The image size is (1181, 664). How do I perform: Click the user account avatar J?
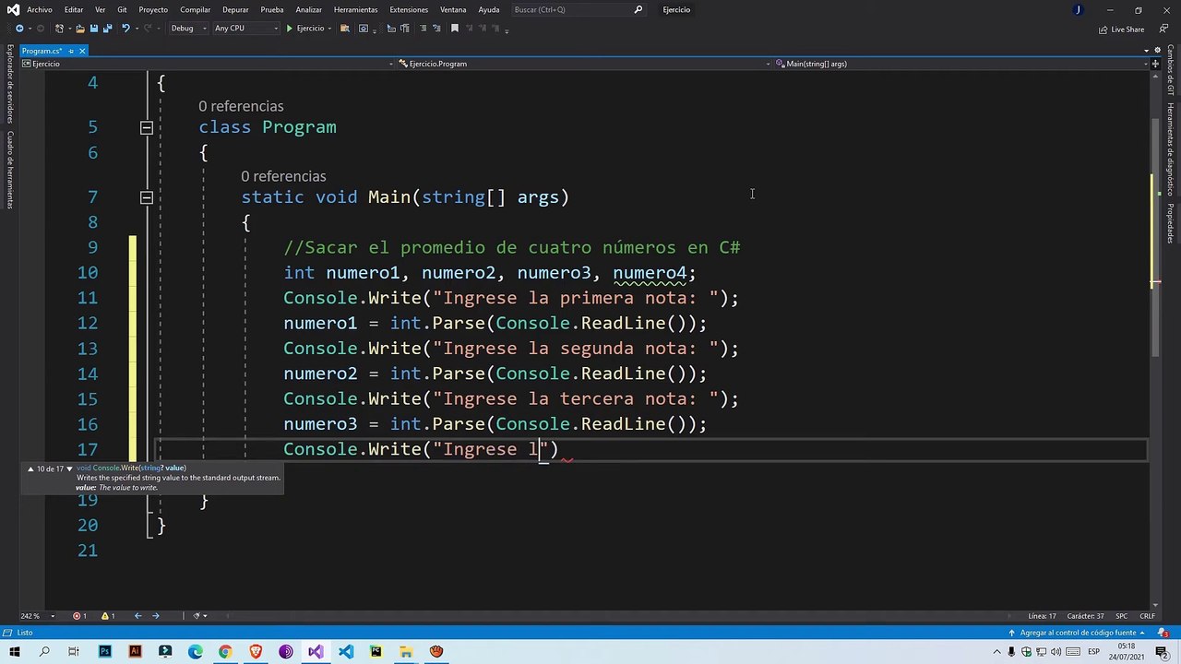[x=1078, y=9]
